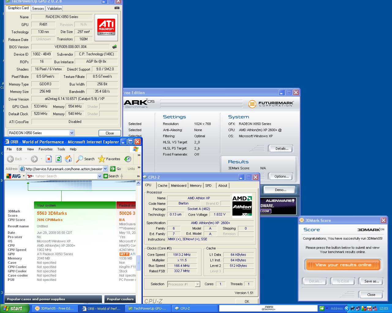392x313 pixels.
Task: Click OK in the CPU-Z window
Action: [247, 301]
